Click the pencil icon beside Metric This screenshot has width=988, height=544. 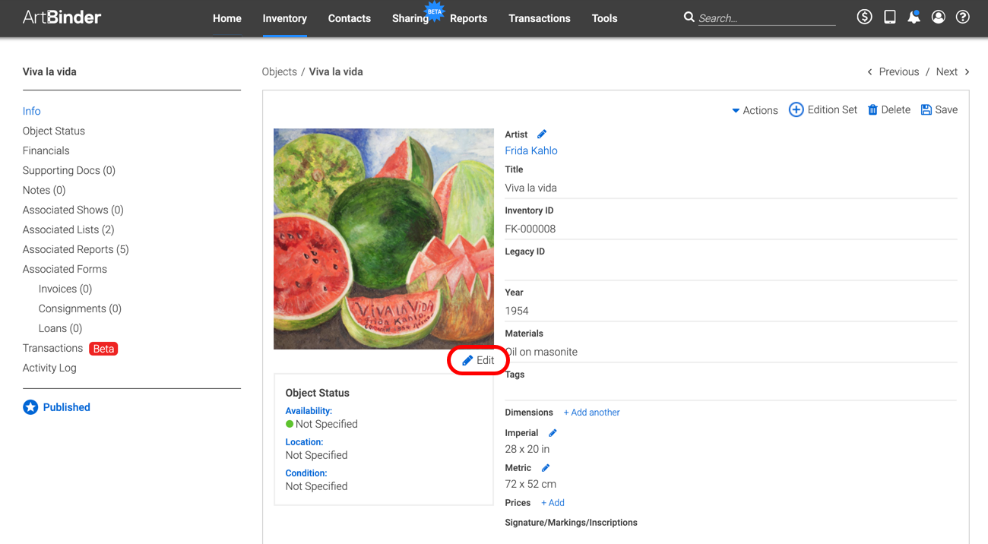545,468
